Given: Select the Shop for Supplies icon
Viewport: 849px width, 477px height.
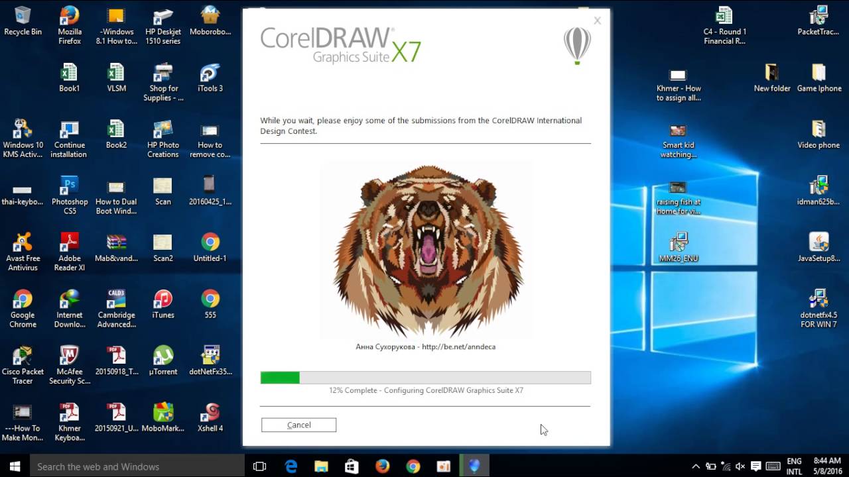Looking at the screenshot, I should tap(163, 82).
